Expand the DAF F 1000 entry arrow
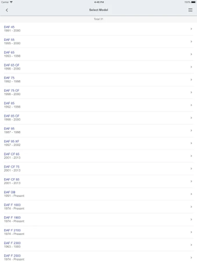The image size is (197, 263). pos(191,207)
